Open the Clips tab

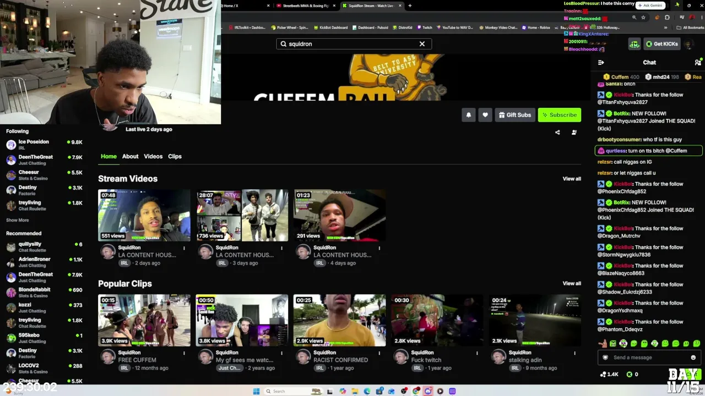click(175, 156)
